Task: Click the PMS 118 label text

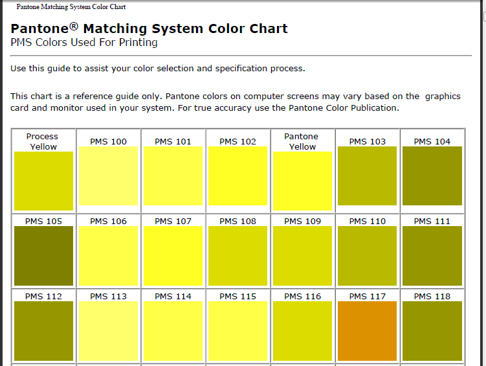Action: [x=432, y=297]
